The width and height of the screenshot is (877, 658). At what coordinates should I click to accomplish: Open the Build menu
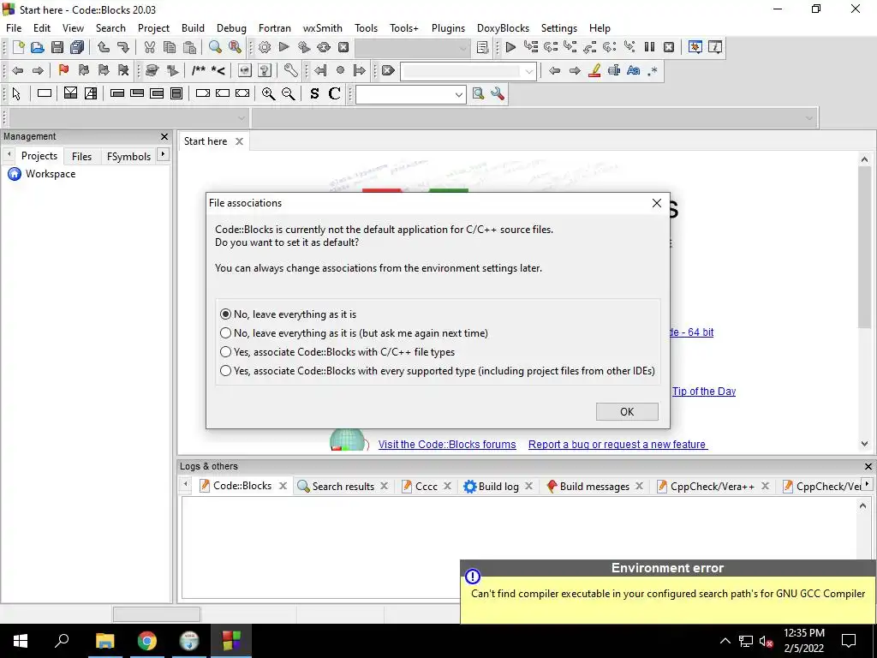tap(193, 28)
